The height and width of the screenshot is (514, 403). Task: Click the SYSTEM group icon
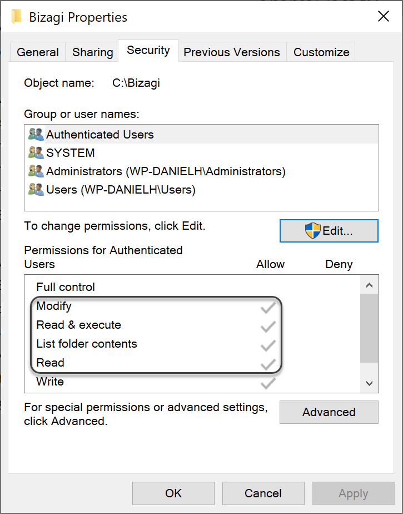coord(36,153)
